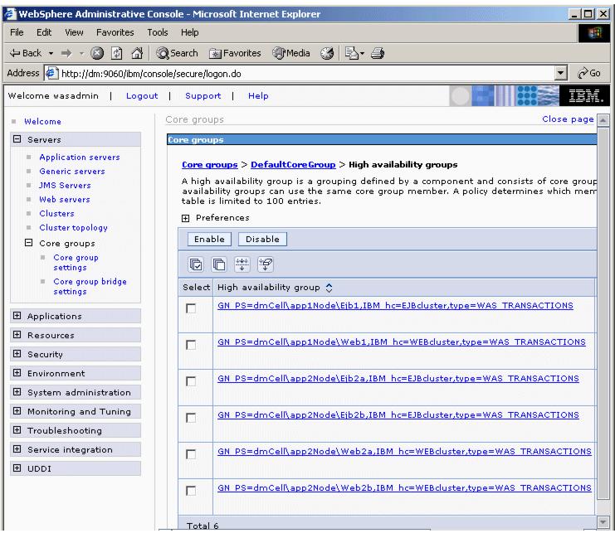Check the app1Node\Ejb1 group checkbox
The width and height of the screenshot is (615, 538).
pyautogui.click(x=192, y=308)
